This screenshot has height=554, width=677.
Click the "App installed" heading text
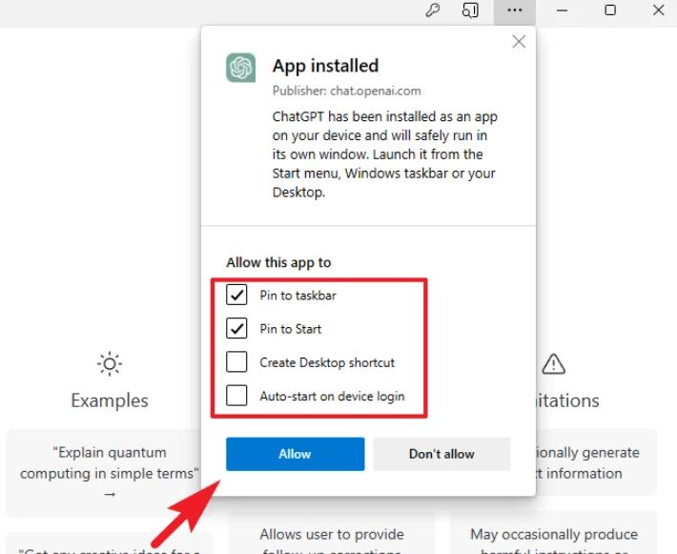(x=325, y=66)
